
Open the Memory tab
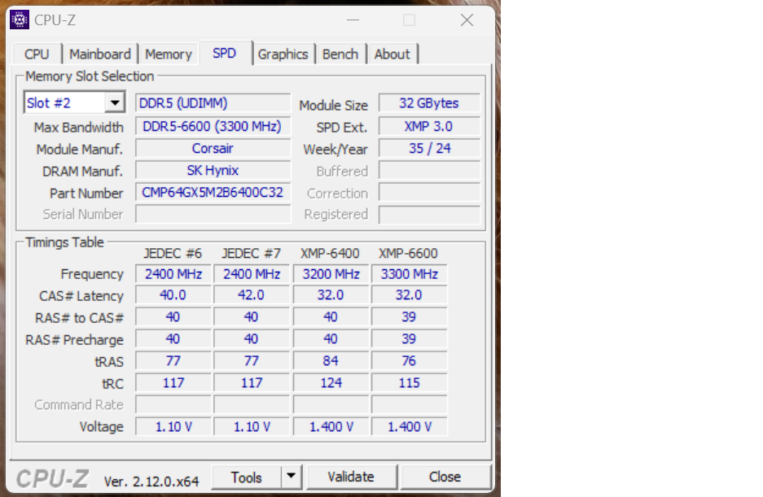(169, 54)
